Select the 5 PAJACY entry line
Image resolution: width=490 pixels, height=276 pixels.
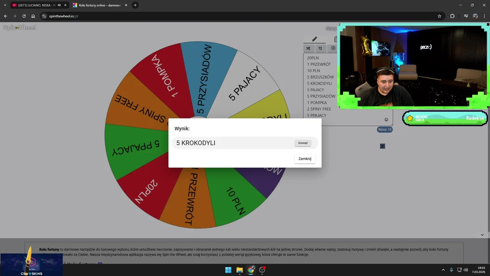315,90
